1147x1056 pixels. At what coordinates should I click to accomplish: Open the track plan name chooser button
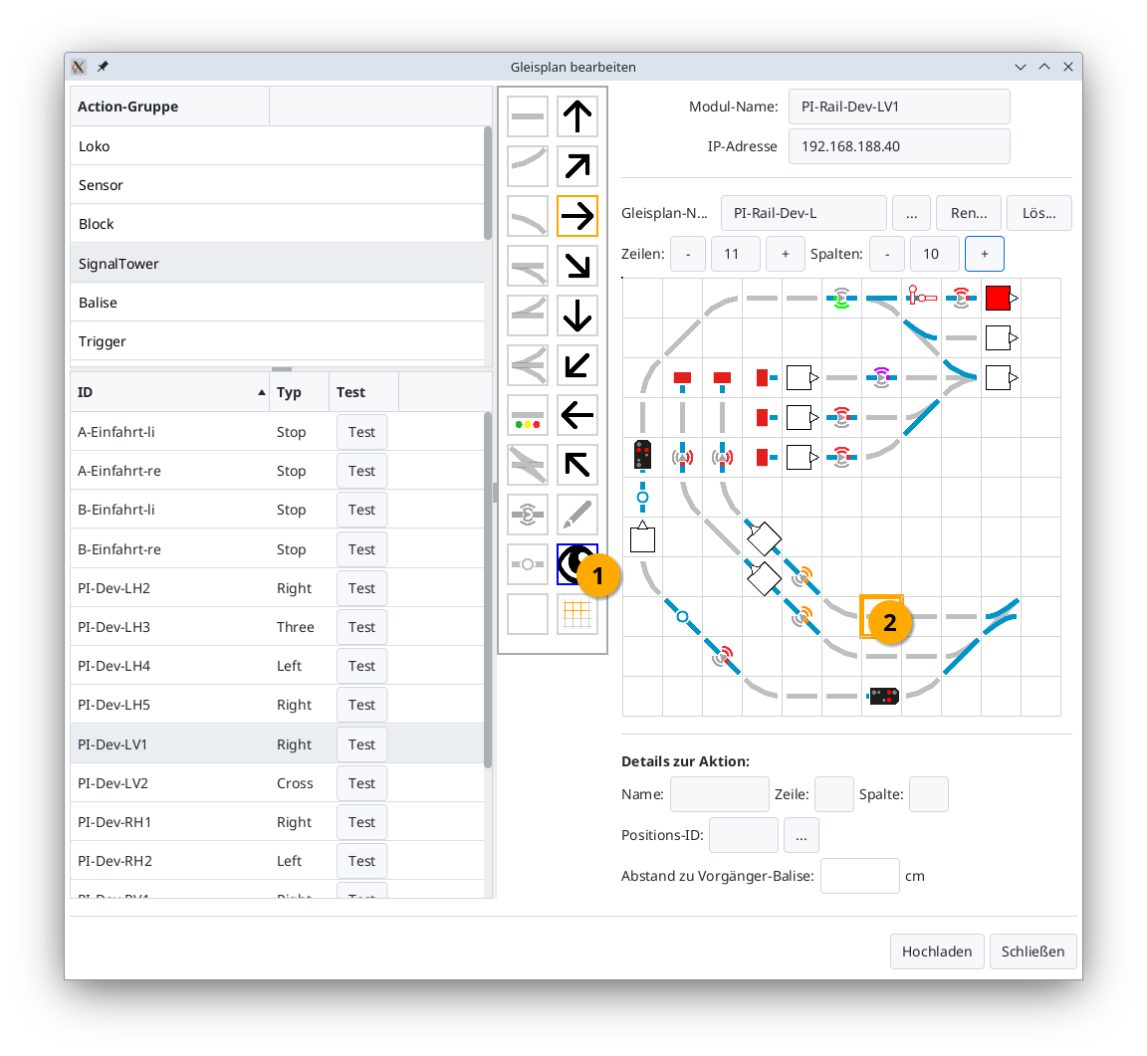[x=911, y=213]
